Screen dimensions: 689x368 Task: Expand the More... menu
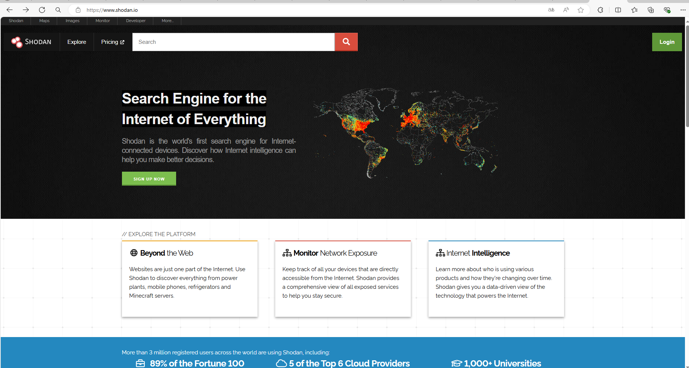167,21
